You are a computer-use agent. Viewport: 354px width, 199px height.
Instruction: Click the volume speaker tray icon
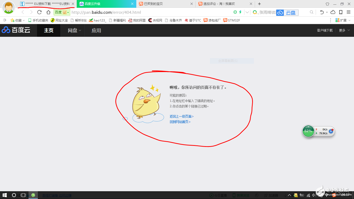(x=314, y=195)
